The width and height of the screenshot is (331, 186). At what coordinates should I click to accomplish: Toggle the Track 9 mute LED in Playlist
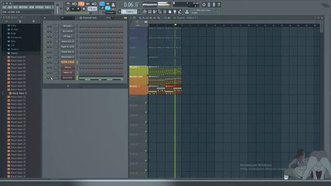coord(146,113)
